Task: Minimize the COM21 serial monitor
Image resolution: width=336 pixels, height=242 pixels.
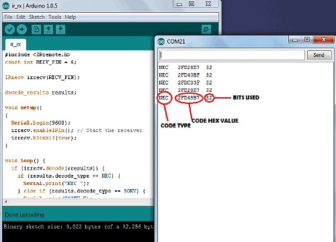Action: (x=295, y=40)
